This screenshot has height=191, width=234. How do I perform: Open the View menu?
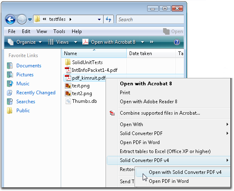coord(42,31)
